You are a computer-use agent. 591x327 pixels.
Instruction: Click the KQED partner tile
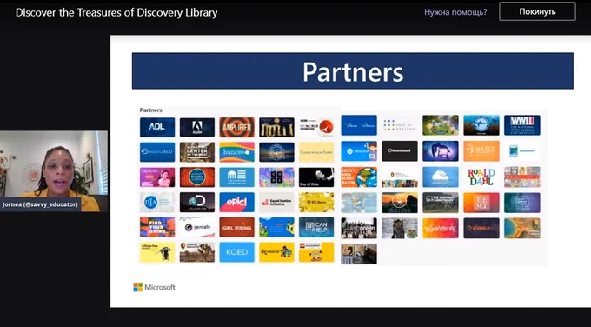236,252
